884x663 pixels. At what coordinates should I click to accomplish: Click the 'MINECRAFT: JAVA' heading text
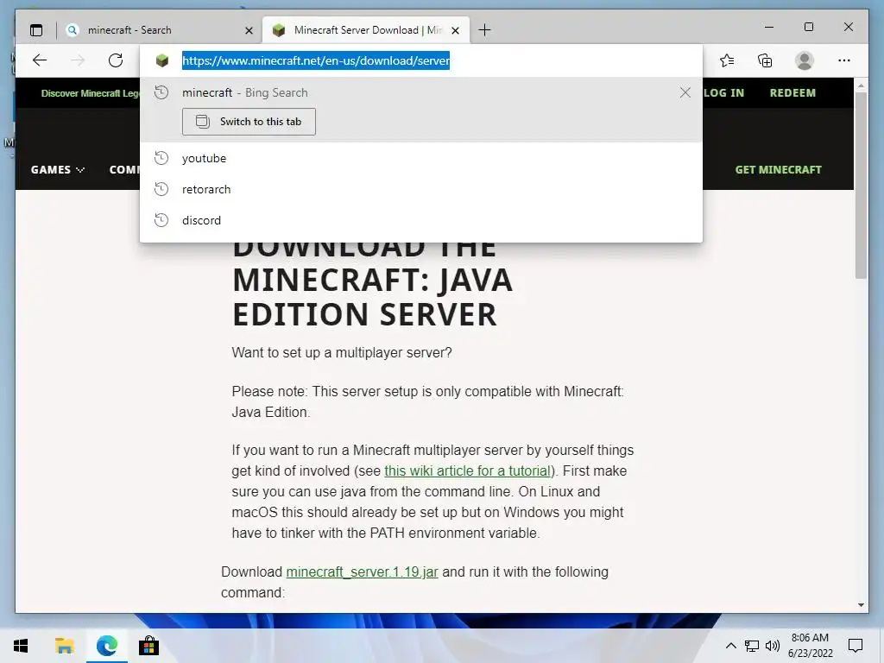(x=373, y=281)
